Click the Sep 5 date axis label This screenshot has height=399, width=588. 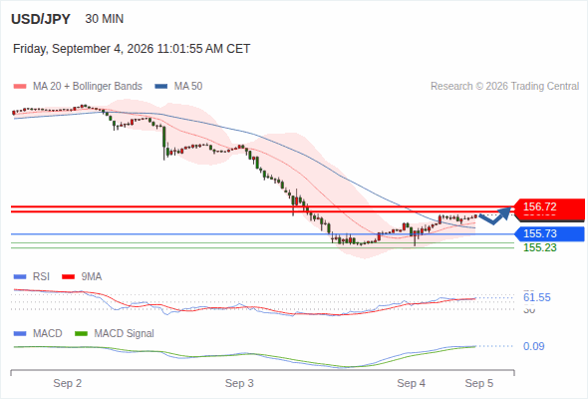(479, 383)
